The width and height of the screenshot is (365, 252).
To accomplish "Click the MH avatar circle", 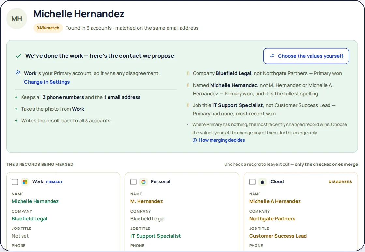I will [17, 19].
